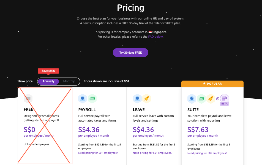Click the green payslip icon on the PAYROLL plan
The image size is (262, 165).
(x=92, y=98)
